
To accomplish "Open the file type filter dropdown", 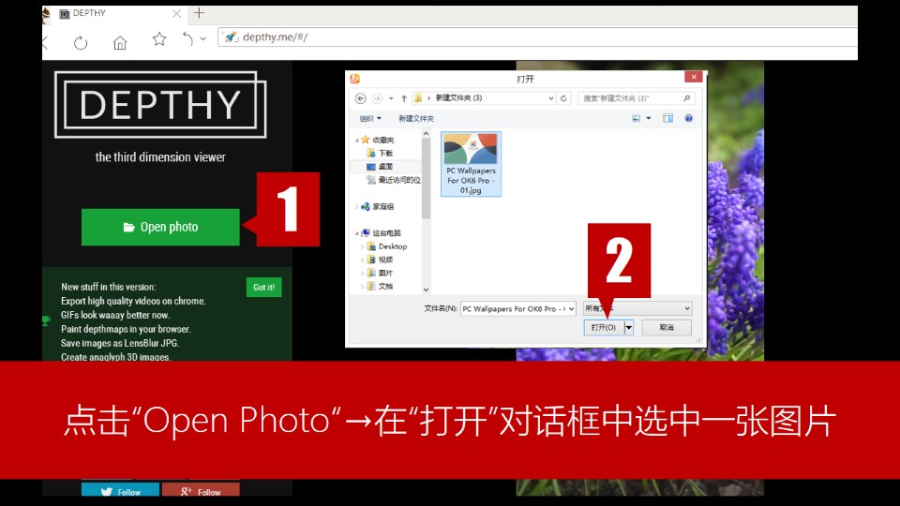I will pos(637,308).
